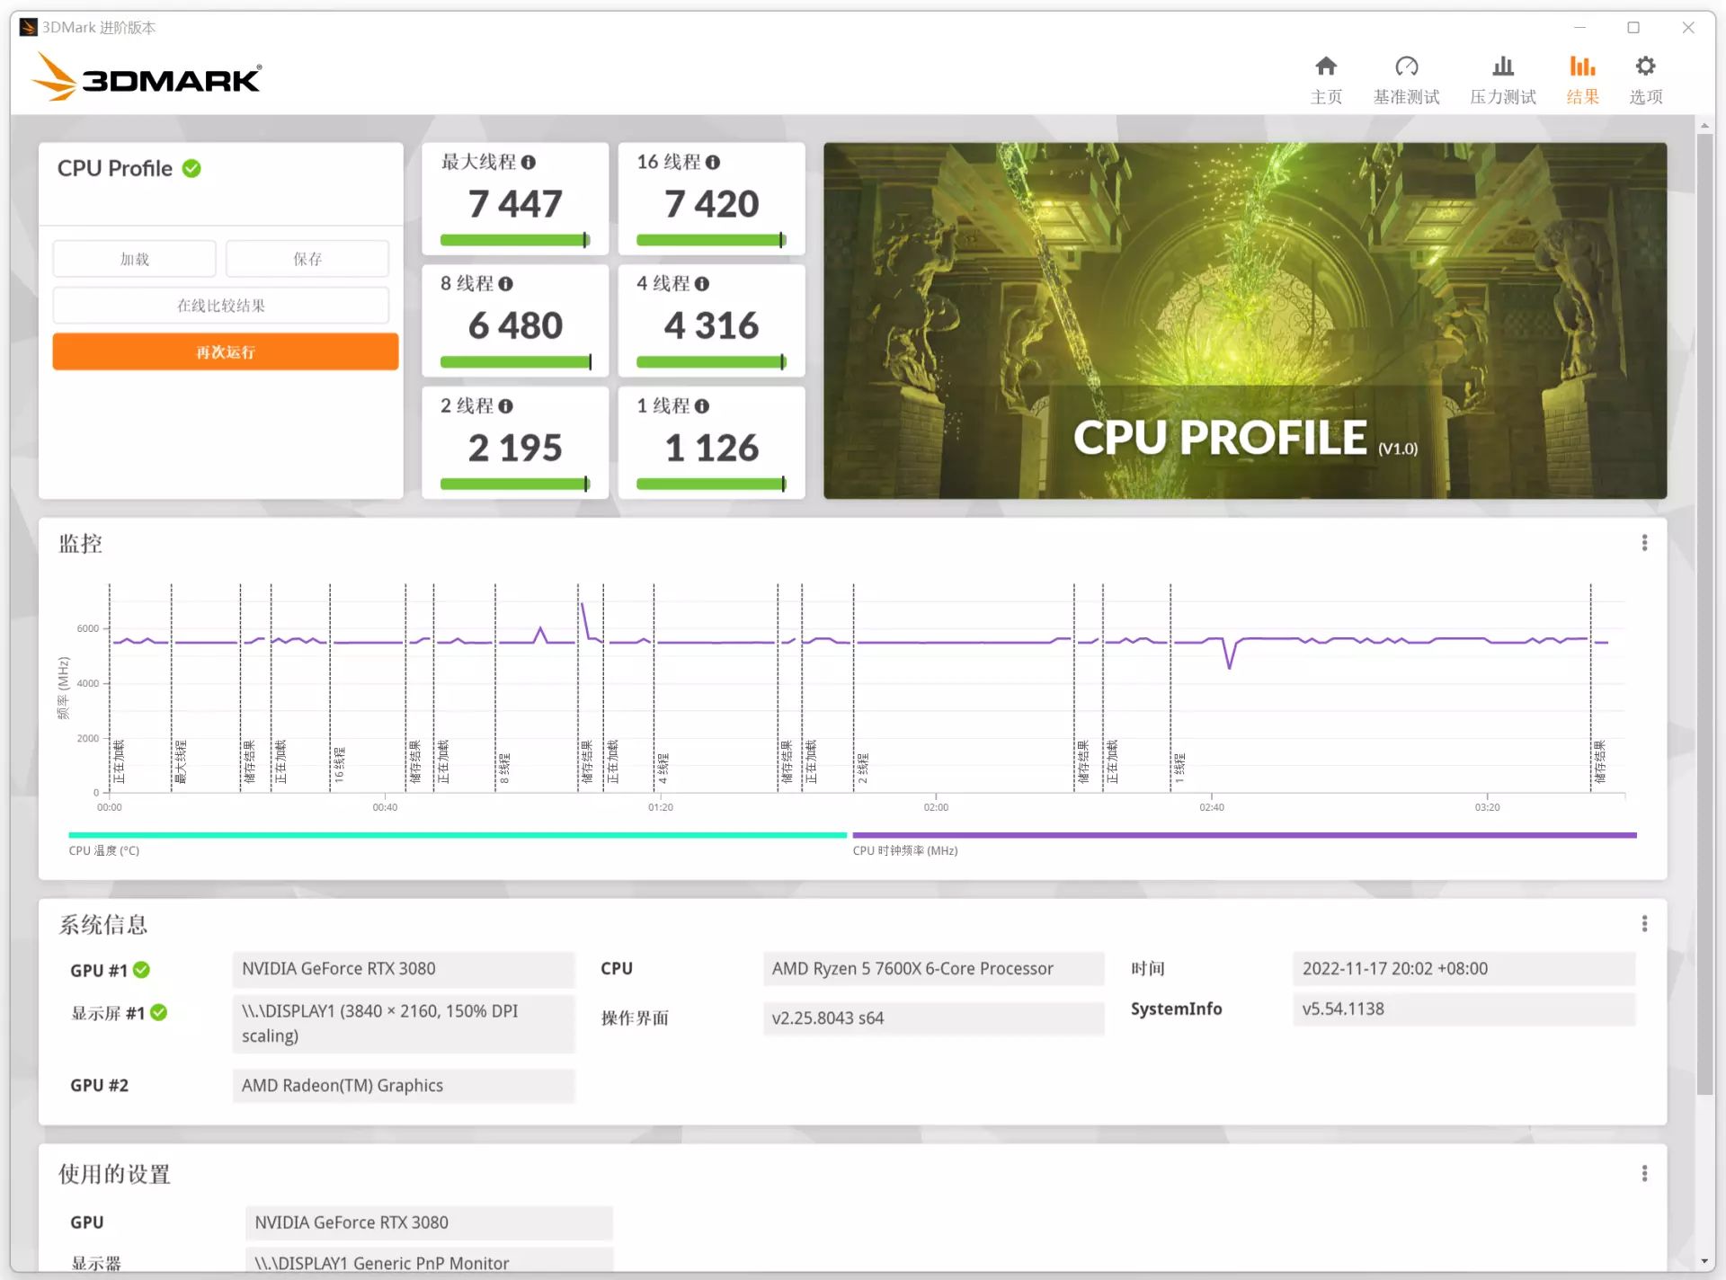Toggle the CPU clock frequency legend

click(1244, 835)
